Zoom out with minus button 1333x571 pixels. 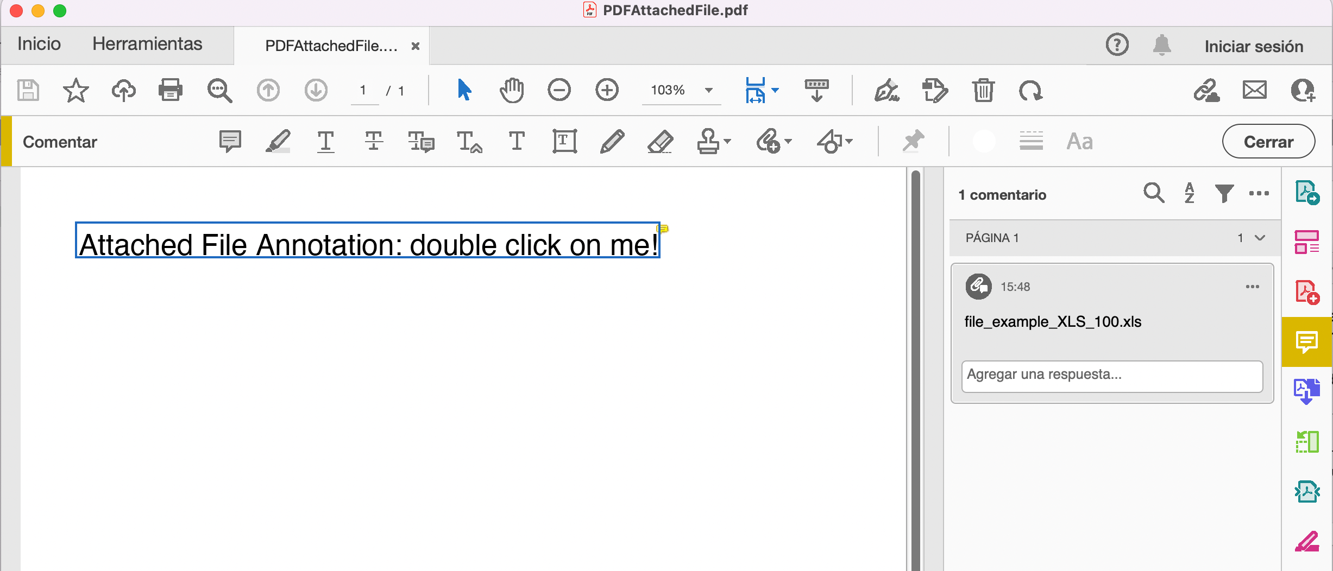pyautogui.click(x=559, y=90)
